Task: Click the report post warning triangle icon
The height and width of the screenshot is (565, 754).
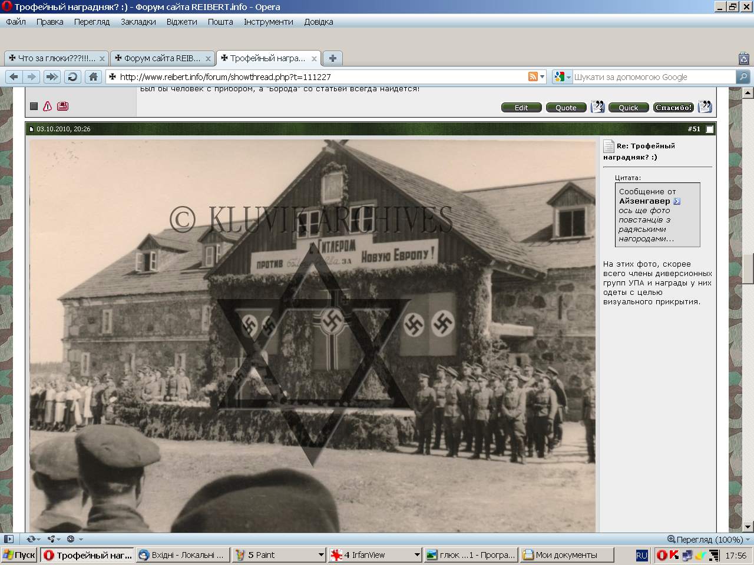Action: tap(48, 106)
